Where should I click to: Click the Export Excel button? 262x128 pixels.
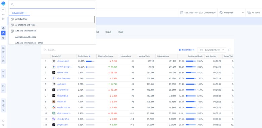click(187, 50)
